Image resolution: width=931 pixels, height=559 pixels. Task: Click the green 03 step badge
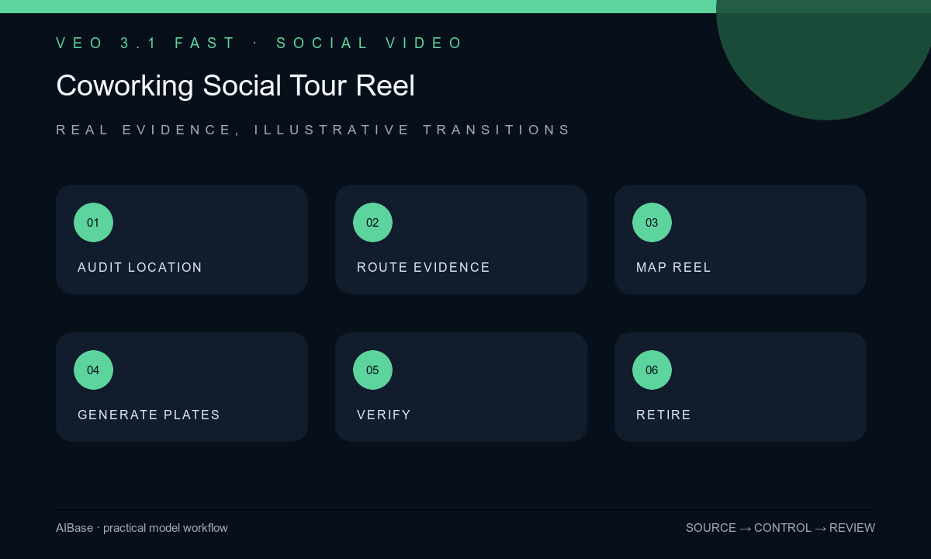pyautogui.click(x=652, y=222)
